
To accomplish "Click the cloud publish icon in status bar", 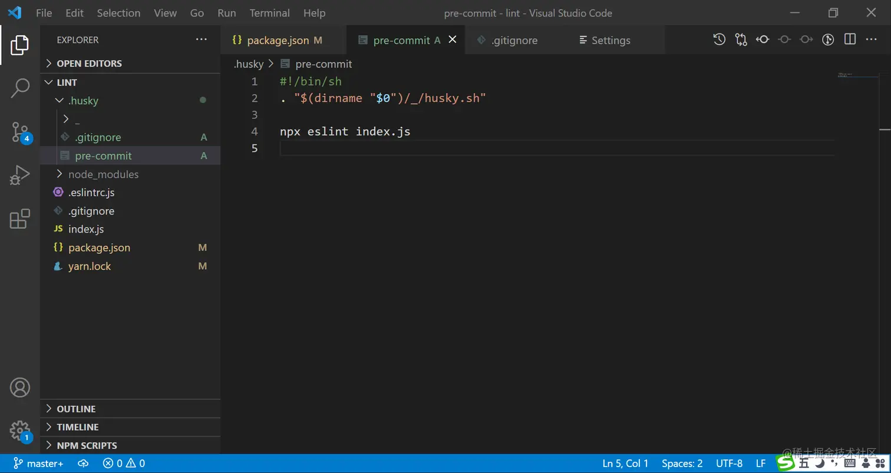I will 83,464.
